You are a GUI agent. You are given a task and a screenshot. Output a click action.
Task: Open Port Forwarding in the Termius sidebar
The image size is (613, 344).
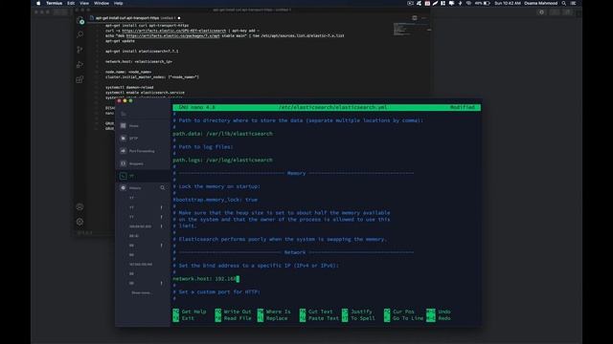pos(143,151)
